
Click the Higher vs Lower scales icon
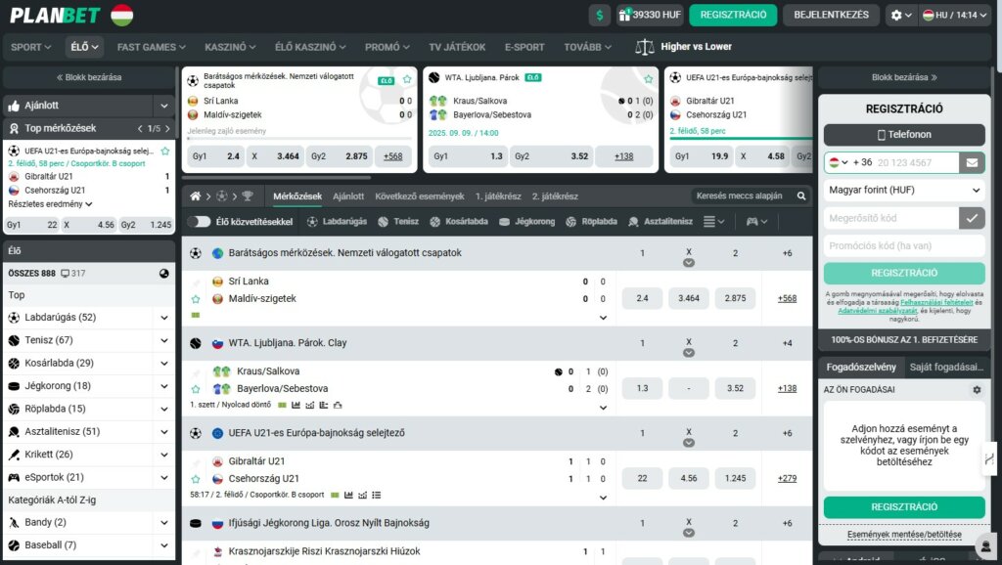(645, 47)
